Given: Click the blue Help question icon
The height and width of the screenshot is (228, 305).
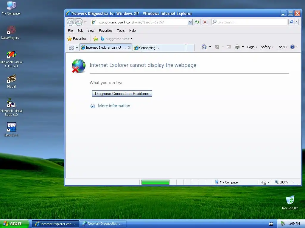Looking at the screenshot, I should pyautogui.click(x=292, y=47).
